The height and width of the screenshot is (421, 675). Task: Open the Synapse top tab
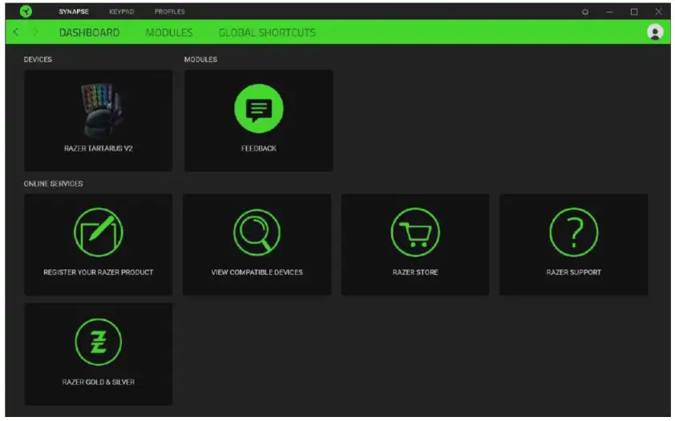pyautogui.click(x=74, y=11)
